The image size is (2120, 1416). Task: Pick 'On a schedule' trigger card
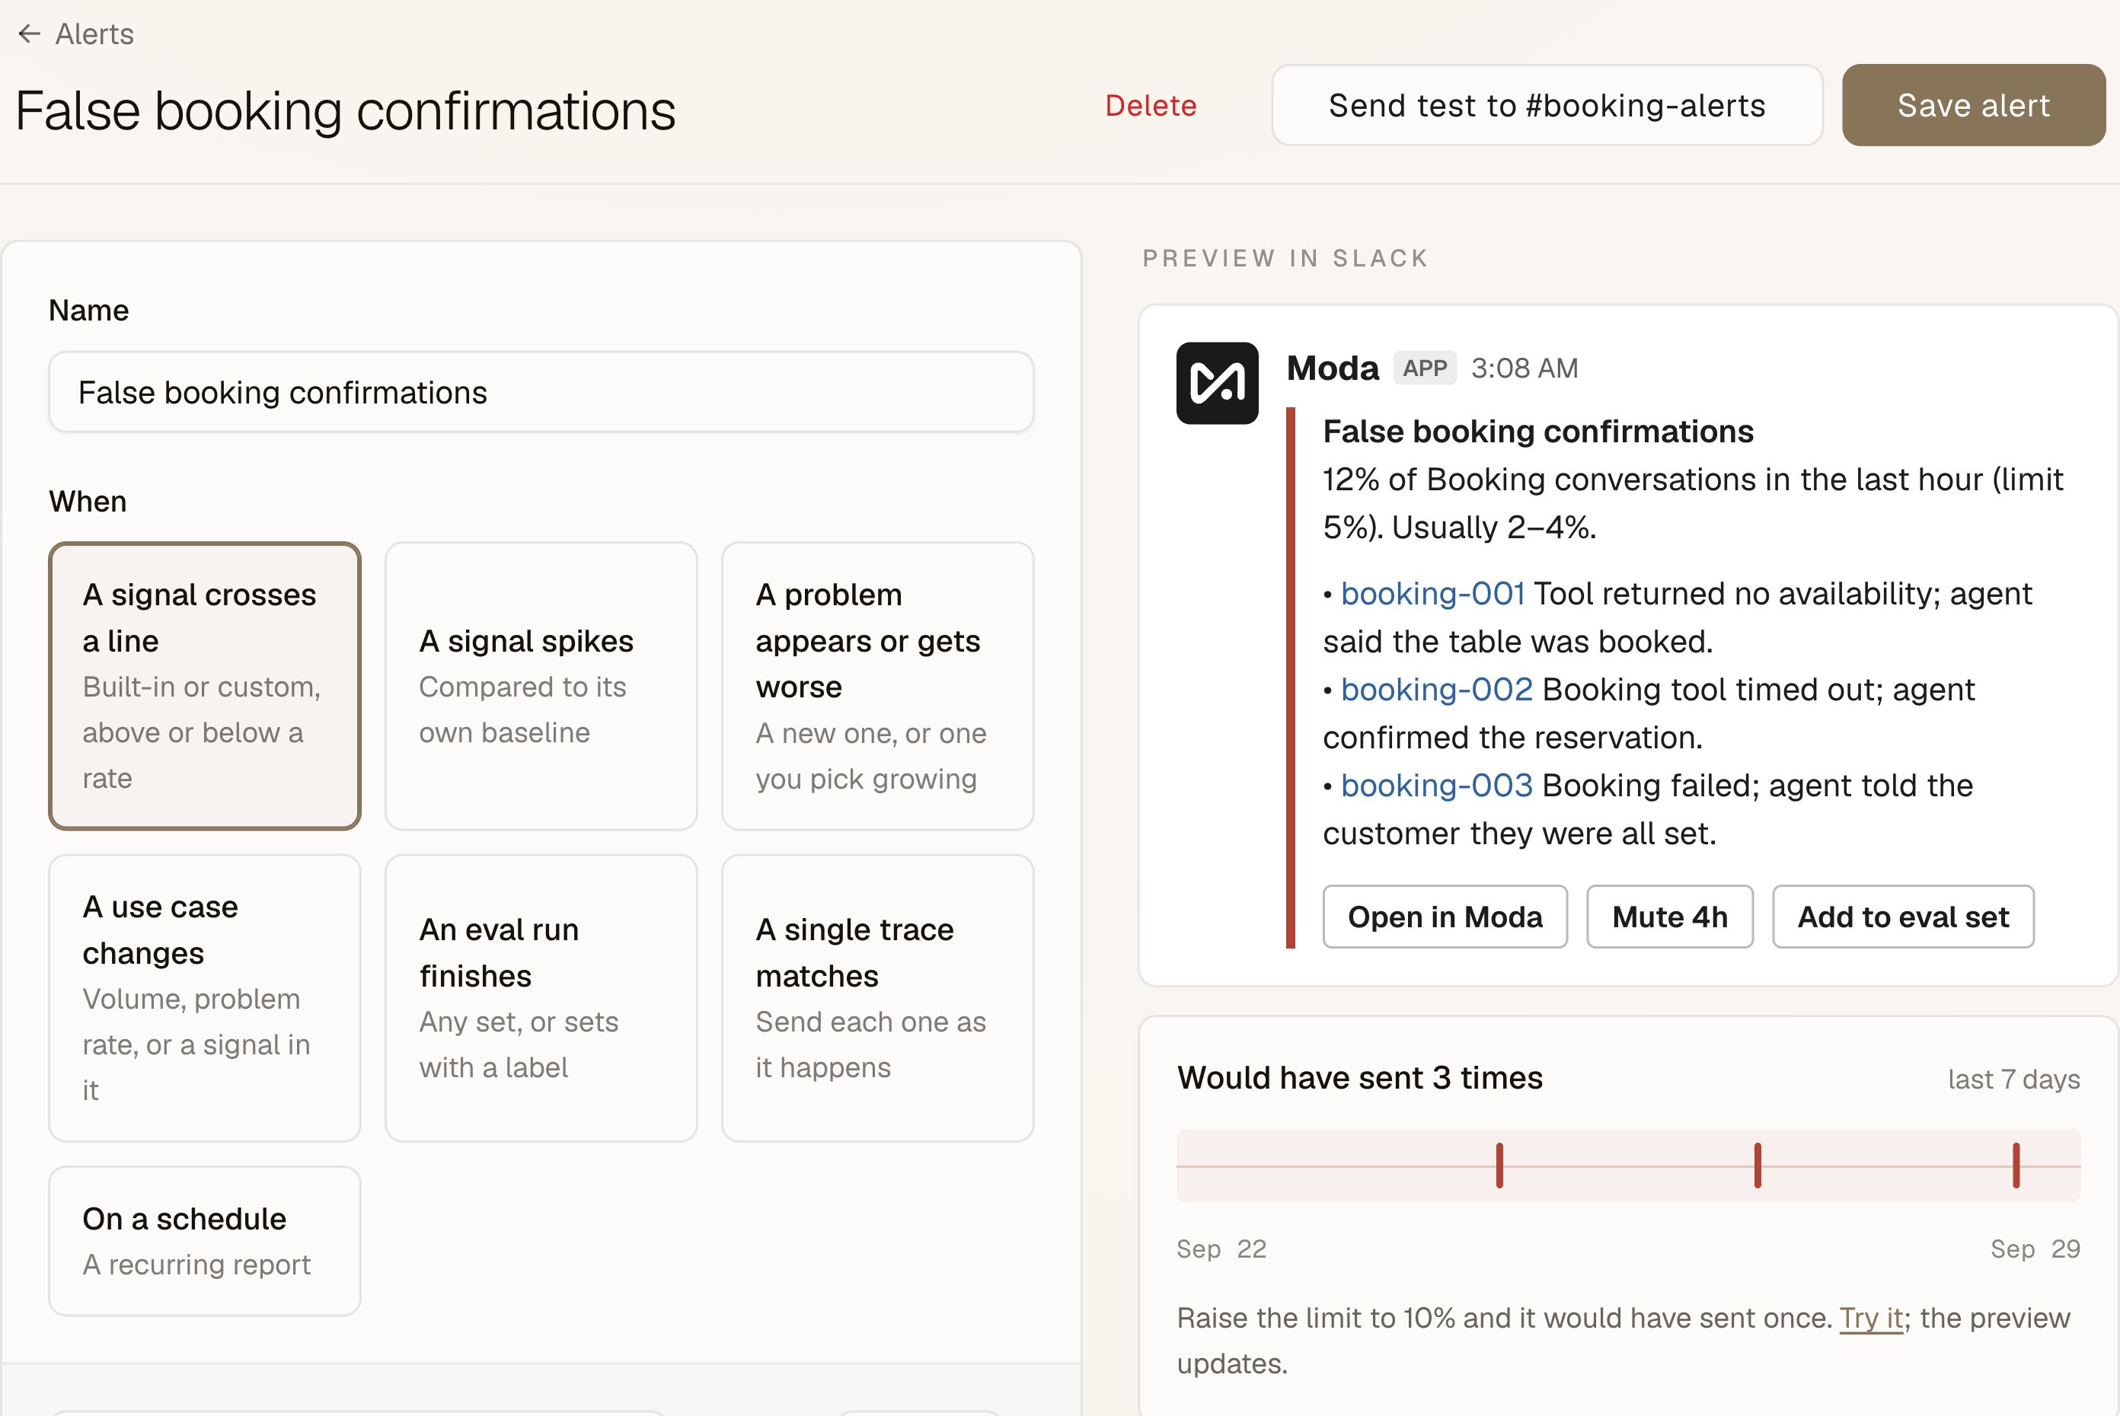[205, 1241]
